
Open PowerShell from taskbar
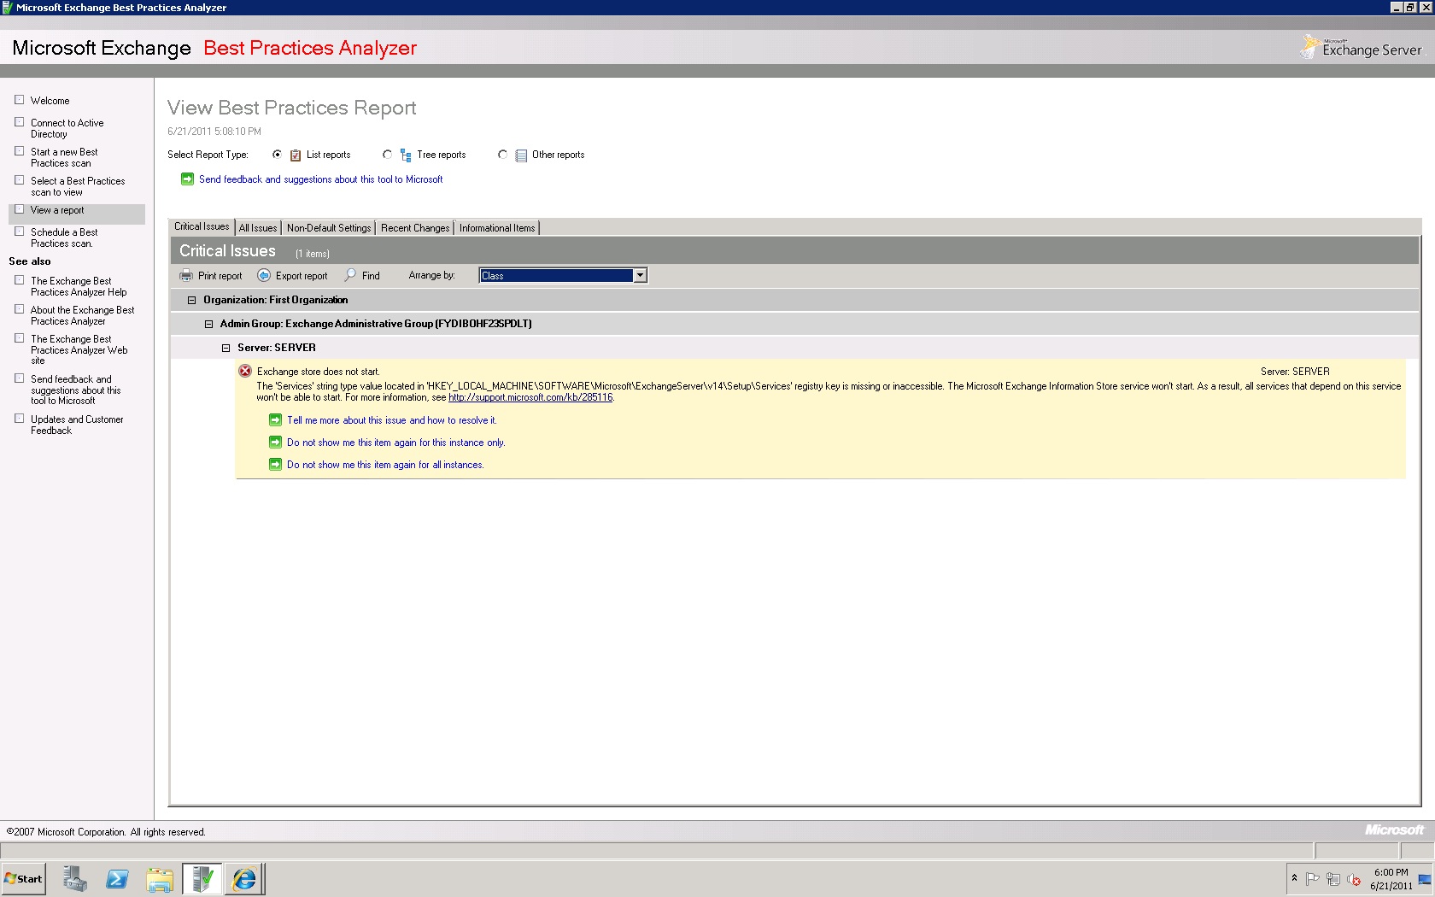[x=117, y=878]
